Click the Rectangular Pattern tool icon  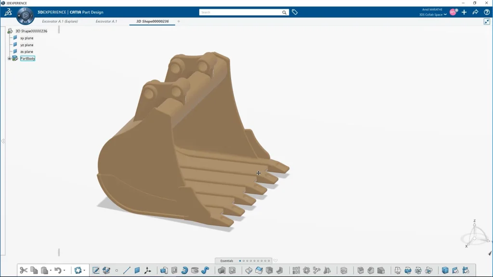296,270
